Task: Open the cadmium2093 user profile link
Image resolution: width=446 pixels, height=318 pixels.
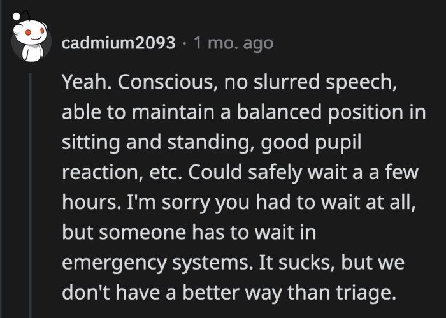Action: click(119, 43)
